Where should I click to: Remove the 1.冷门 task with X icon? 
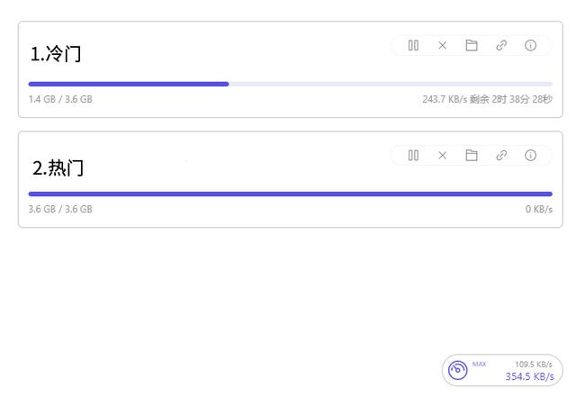coord(442,45)
